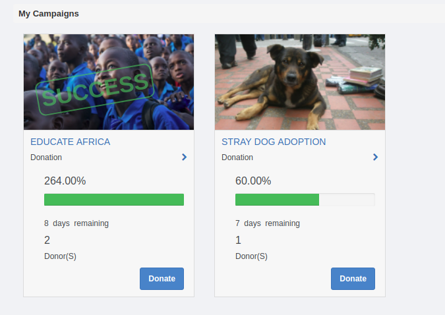
Task: Click the 2 Donor(S) count
Action: point(47,241)
